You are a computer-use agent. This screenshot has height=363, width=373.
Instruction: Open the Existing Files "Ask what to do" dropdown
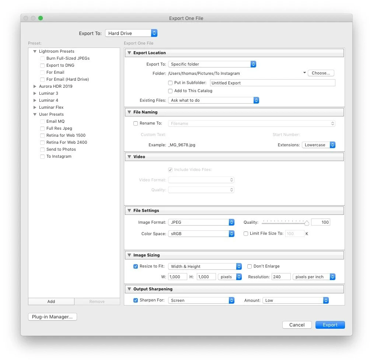[x=213, y=100]
